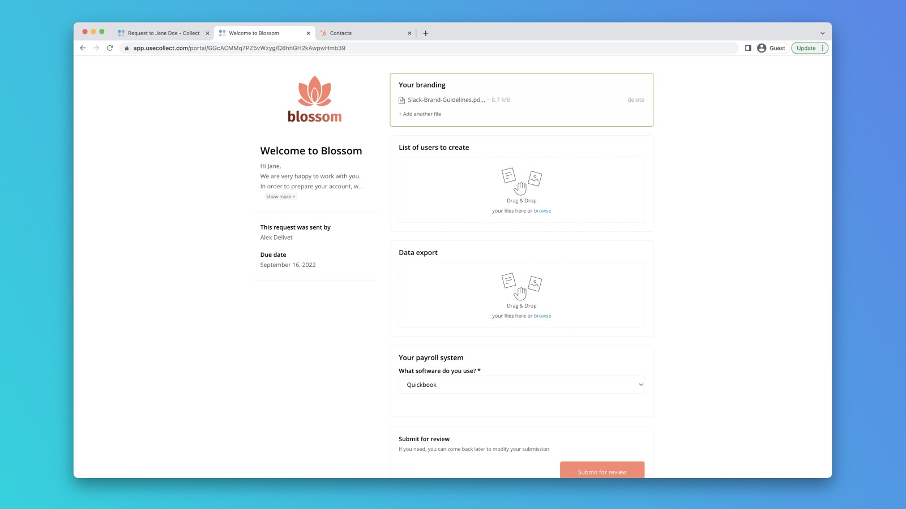Click browse in the Data export section
The width and height of the screenshot is (906, 509).
click(542, 316)
